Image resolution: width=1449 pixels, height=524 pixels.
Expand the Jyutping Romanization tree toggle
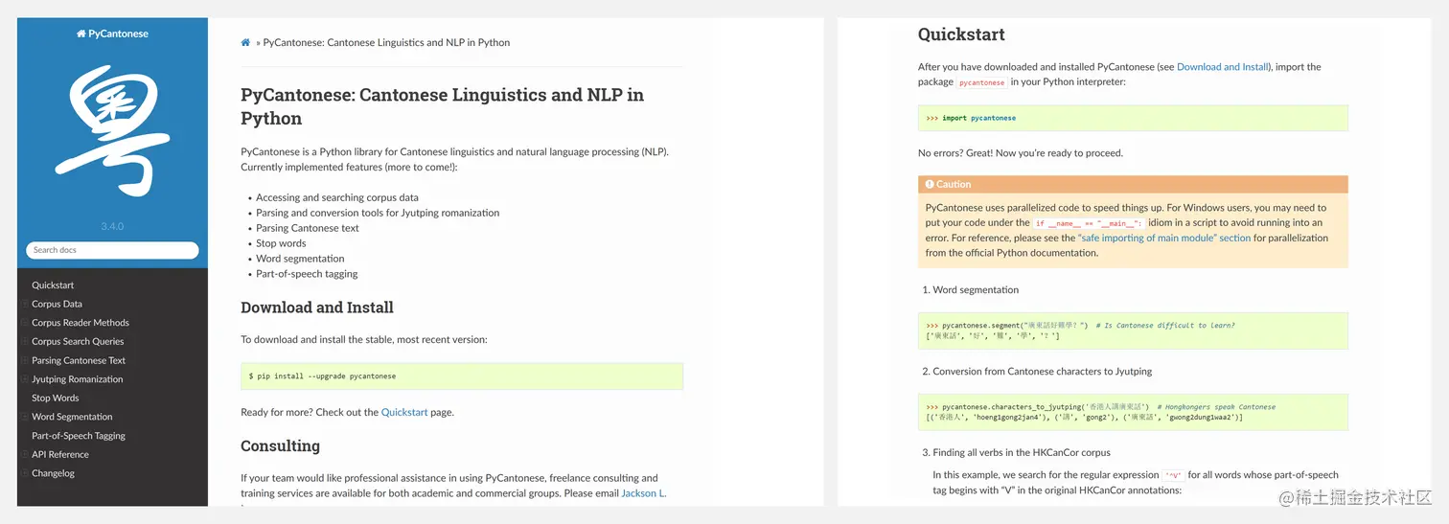point(26,379)
